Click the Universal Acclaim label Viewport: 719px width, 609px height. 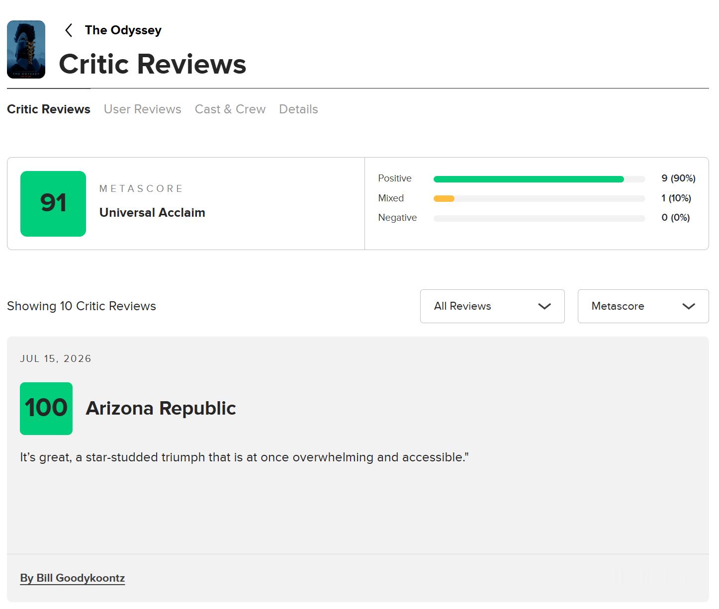(152, 213)
